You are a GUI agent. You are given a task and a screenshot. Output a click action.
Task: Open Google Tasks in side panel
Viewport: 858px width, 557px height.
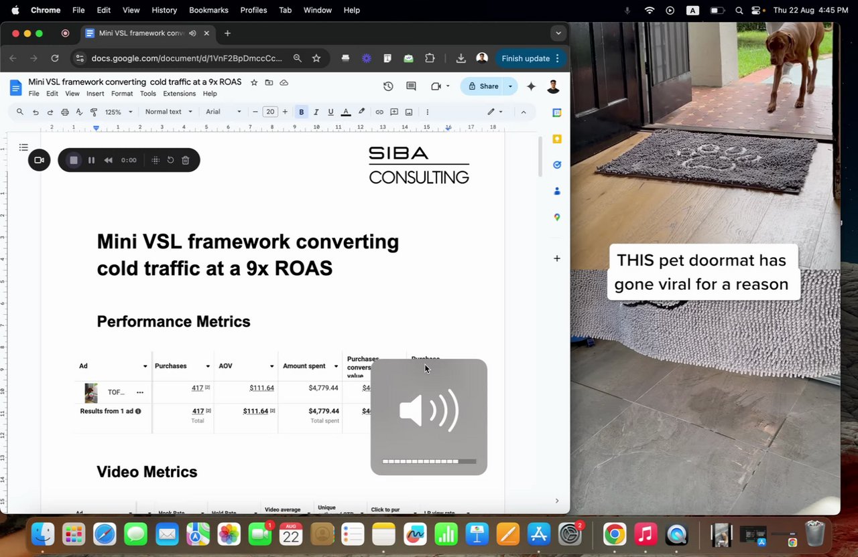click(x=556, y=165)
